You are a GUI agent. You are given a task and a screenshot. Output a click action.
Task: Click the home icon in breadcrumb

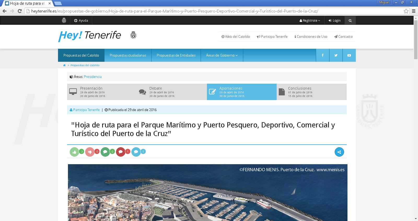tap(64, 65)
